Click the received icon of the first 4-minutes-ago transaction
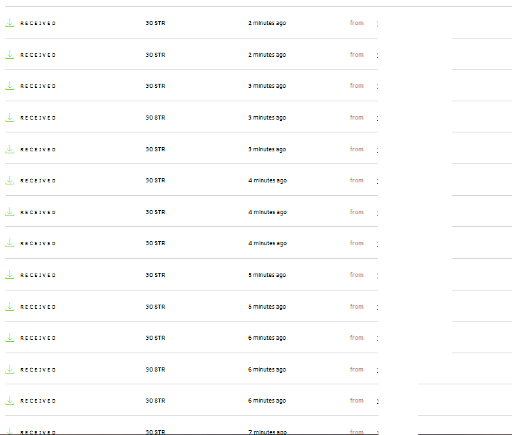The height and width of the screenshot is (435, 512). pyautogui.click(x=9, y=180)
